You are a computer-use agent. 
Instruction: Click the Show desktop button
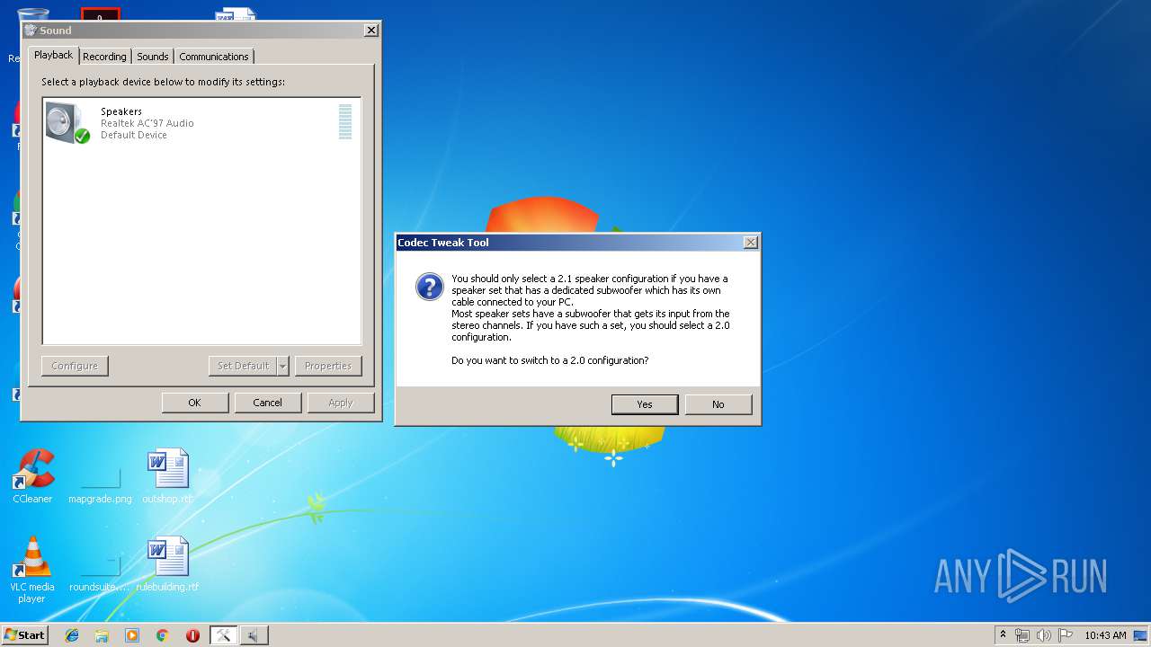1142,635
